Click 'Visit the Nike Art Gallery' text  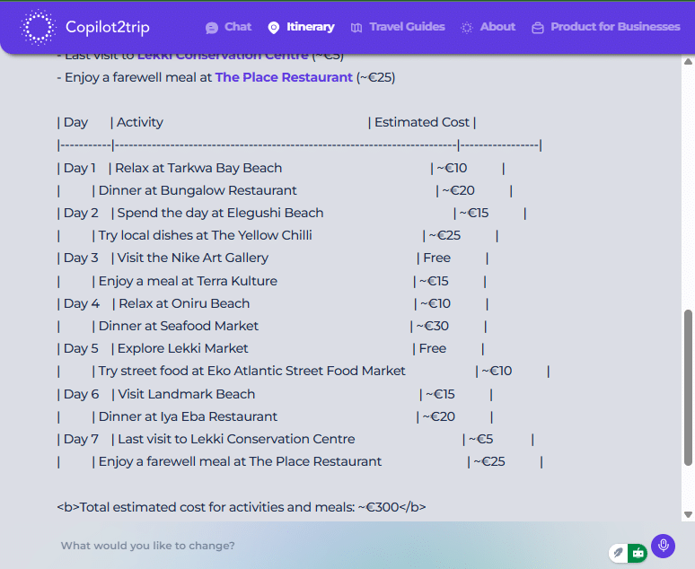point(193,258)
